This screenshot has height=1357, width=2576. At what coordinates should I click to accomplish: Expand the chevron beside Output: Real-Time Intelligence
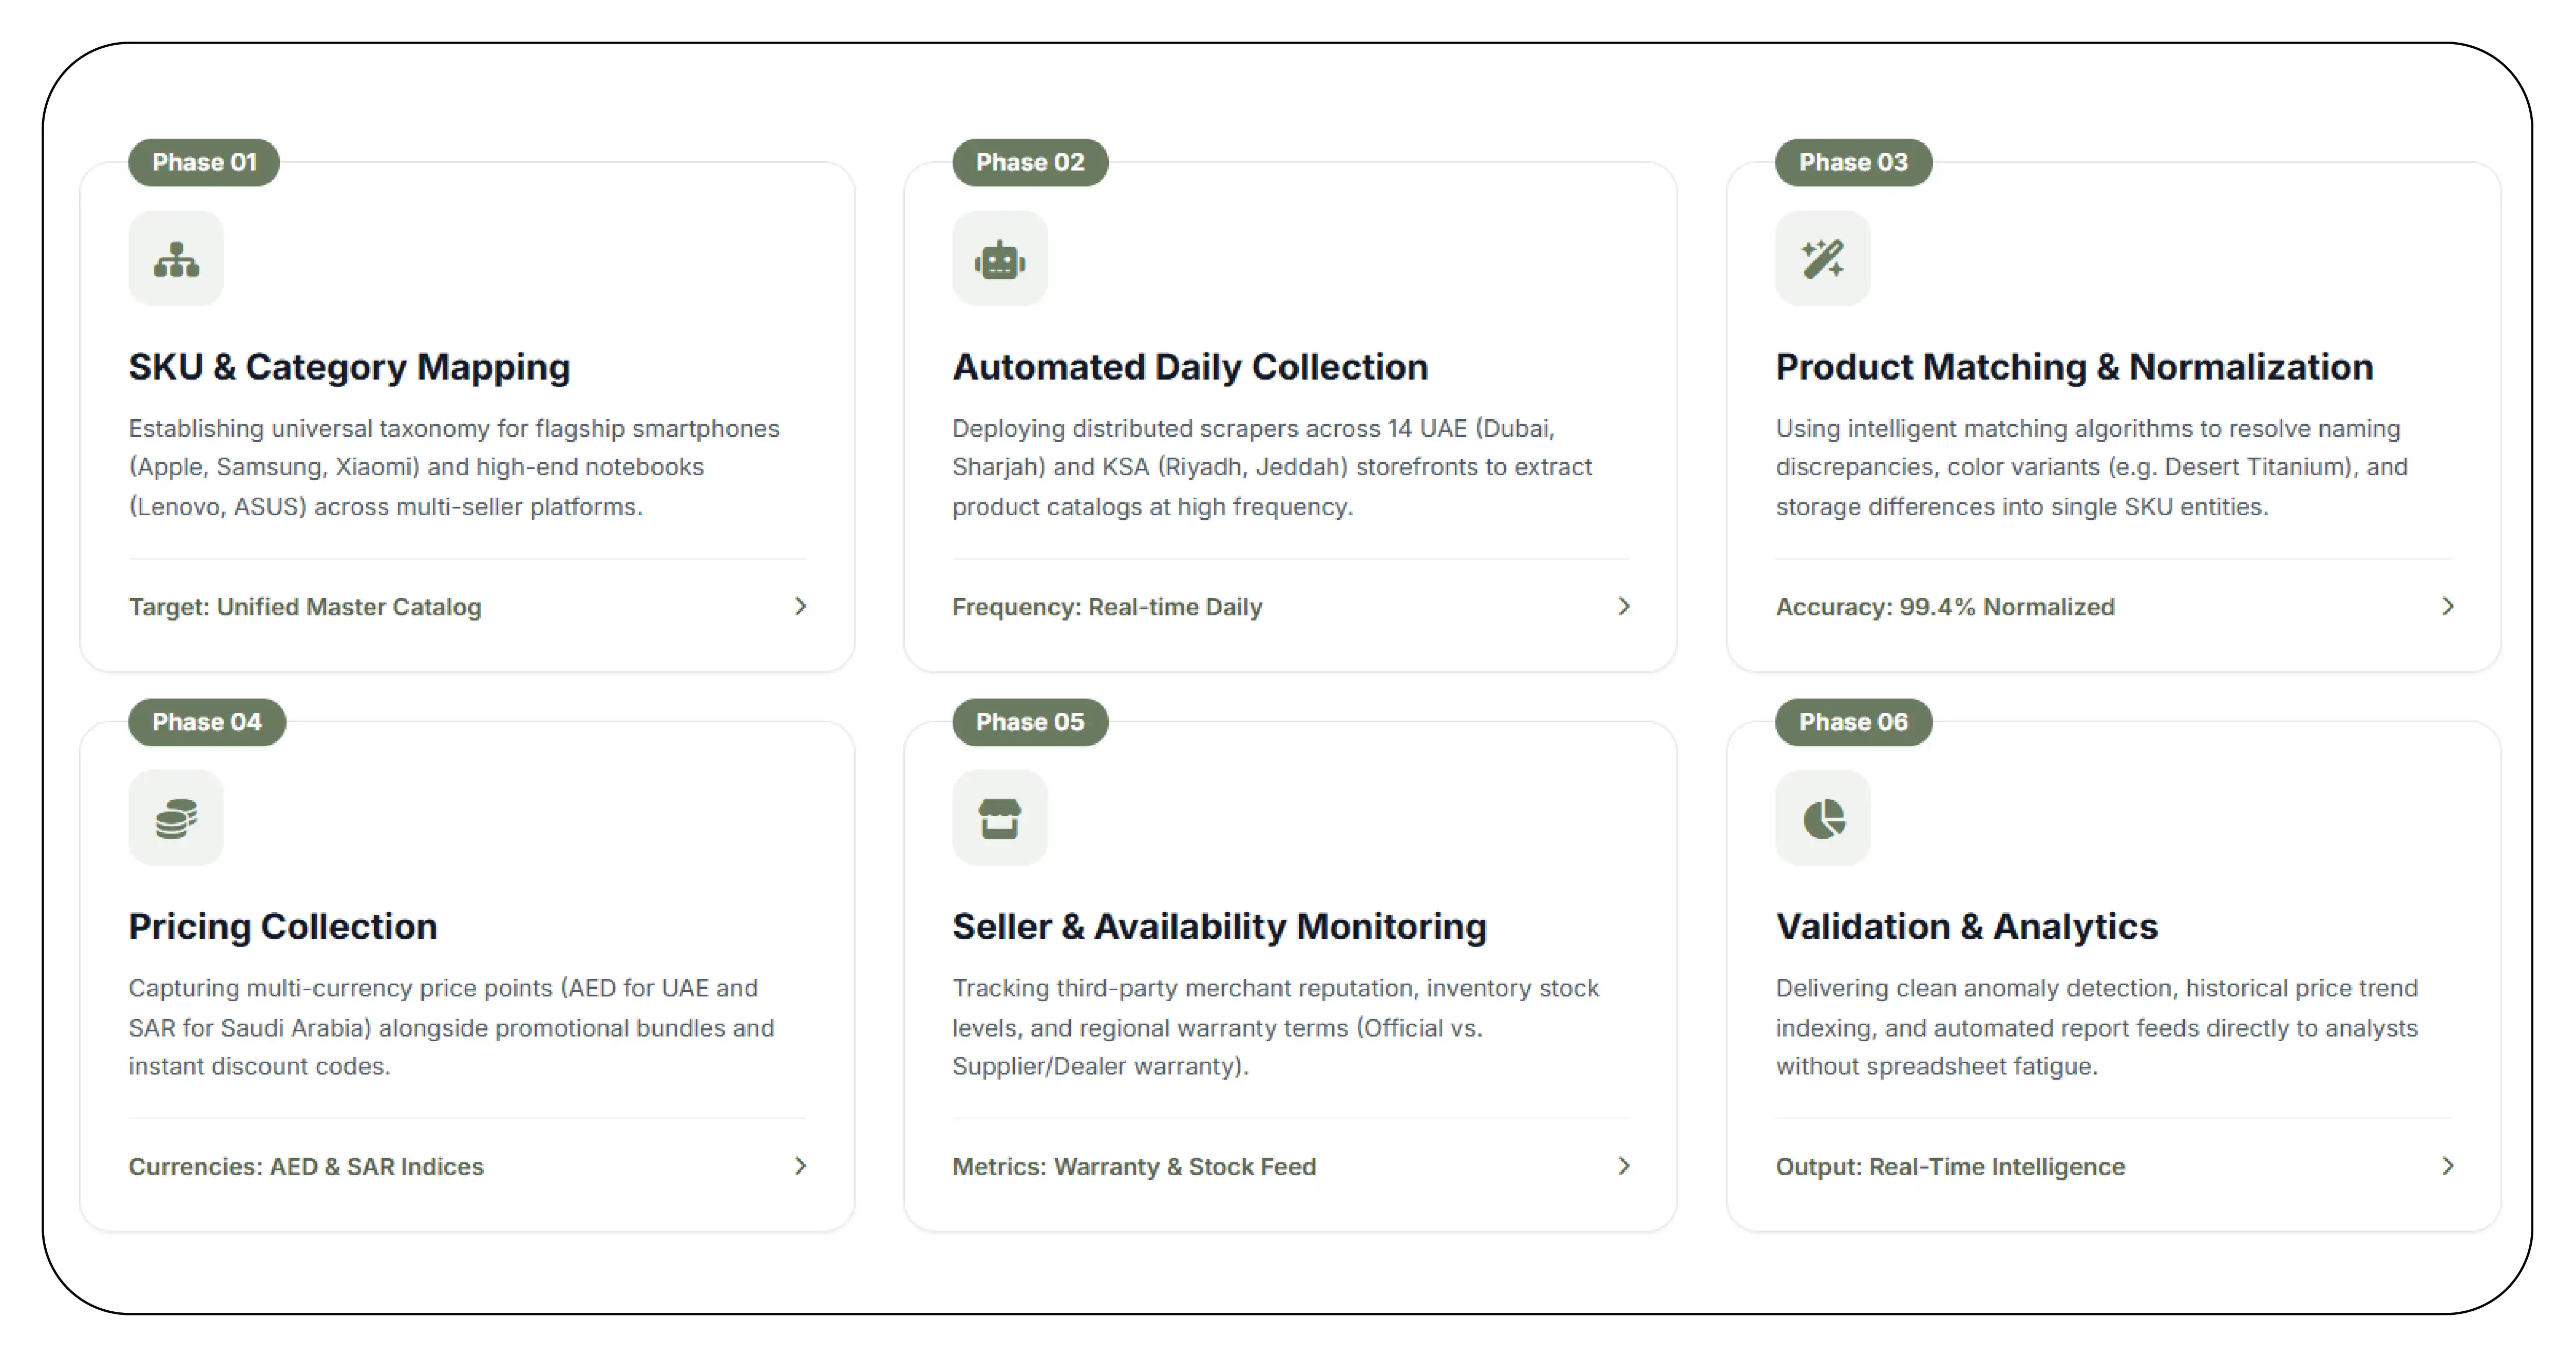(x=2447, y=1166)
